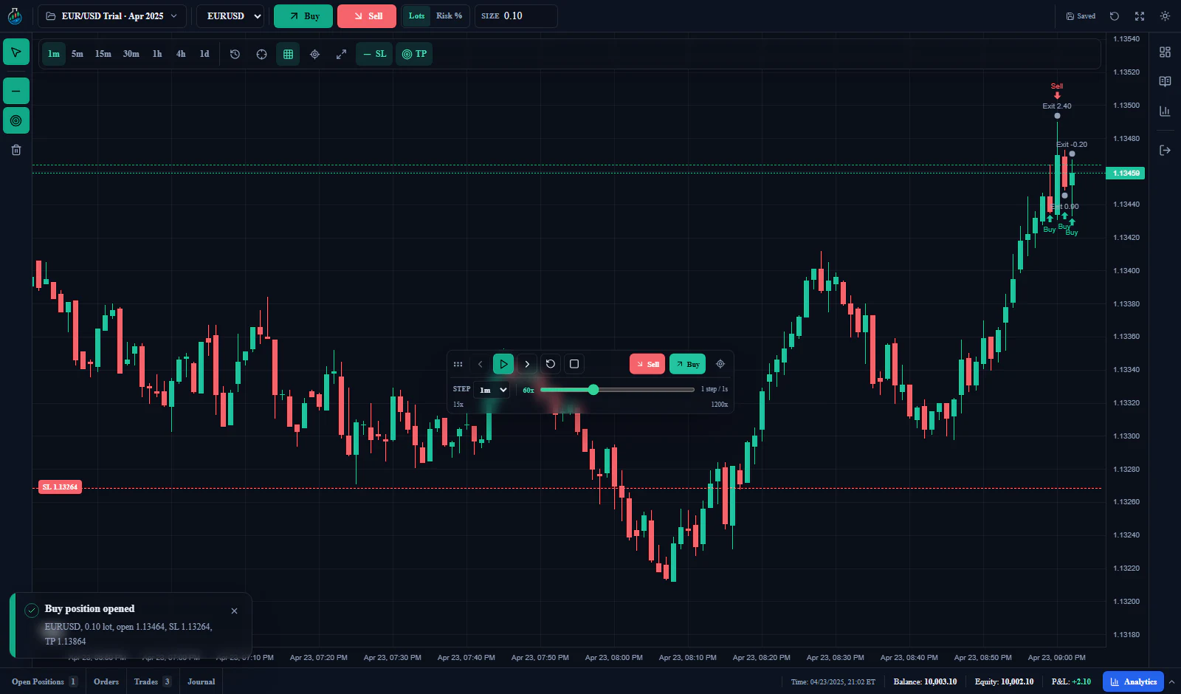Select Lots sizing mode
The height and width of the screenshot is (694, 1181).
[x=417, y=16]
